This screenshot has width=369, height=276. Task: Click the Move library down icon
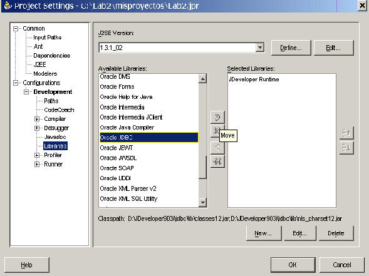pyautogui.click(x=346, y=148)
